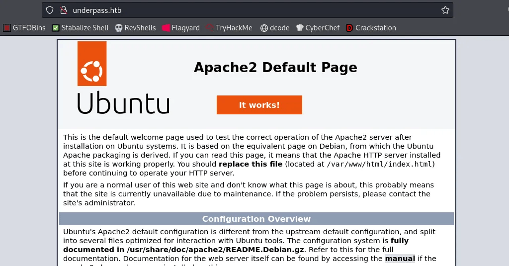
Task: Open the GTFOBins bookmark
Action: [x=24, y=28]
